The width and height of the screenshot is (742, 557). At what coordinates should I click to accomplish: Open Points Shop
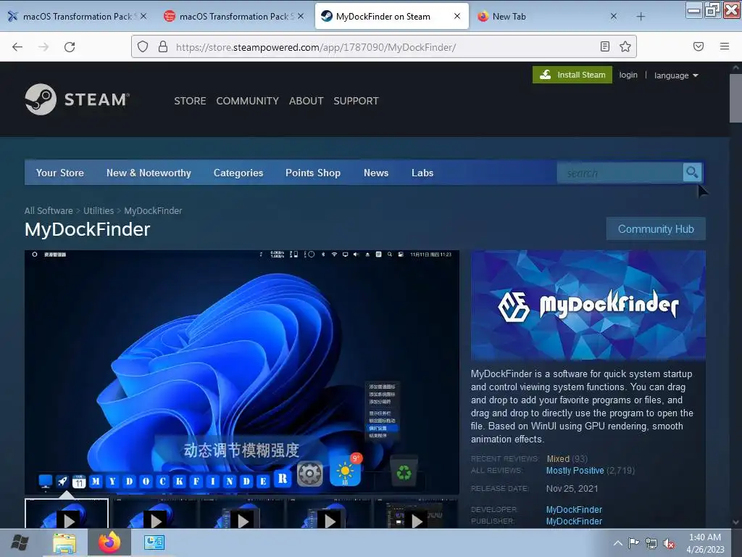click(x=313, y=173)
